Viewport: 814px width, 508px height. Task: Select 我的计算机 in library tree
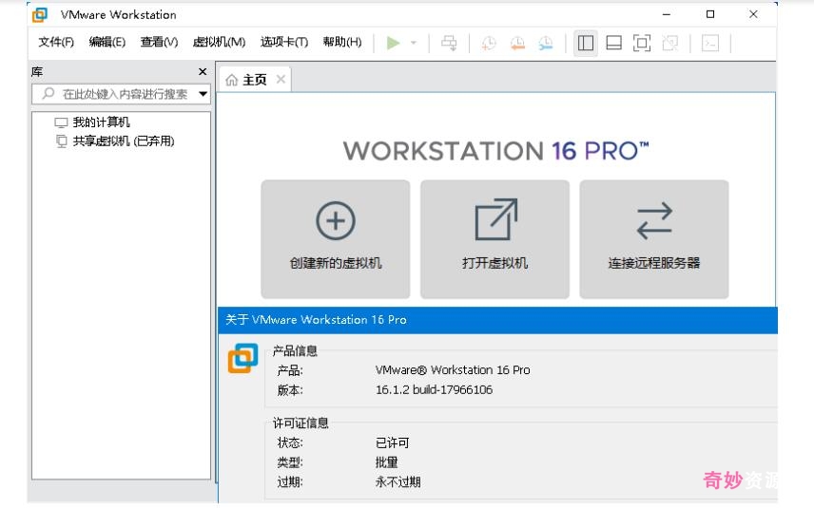[x=92, y=122]
